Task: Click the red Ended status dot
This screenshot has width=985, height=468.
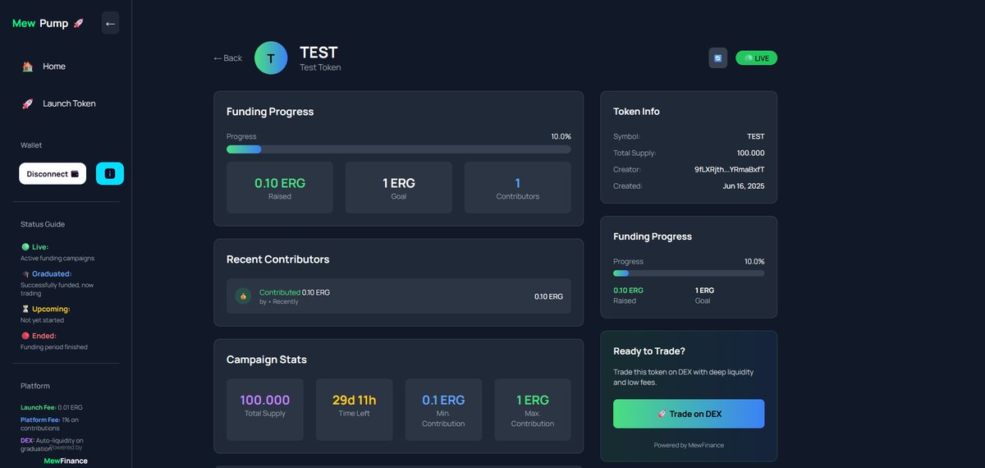Action: [x=25, y=336]
